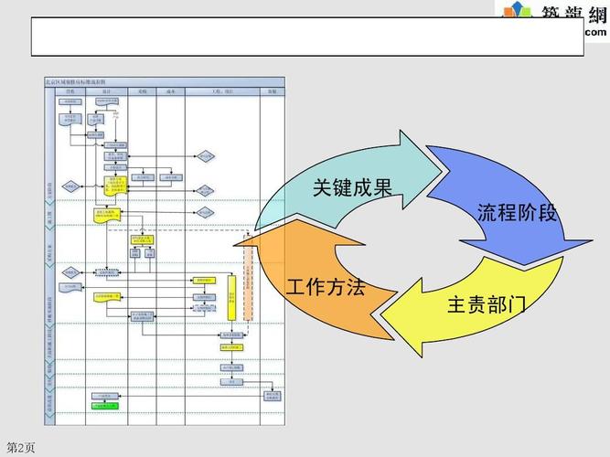Image resolution: width=610 pixels, height=457 pixels.
Task: Click the flowchart title header bar
Action: pos(165,82)
